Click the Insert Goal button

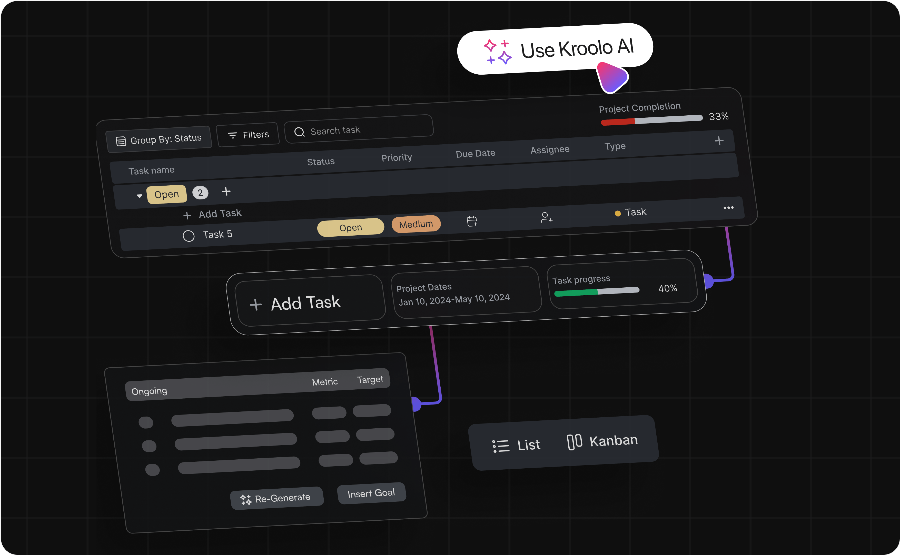(371, 493)
